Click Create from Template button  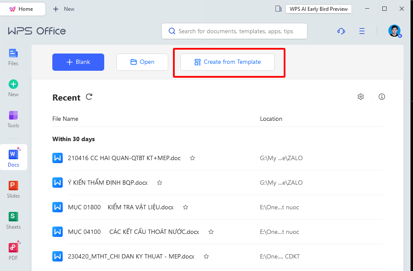pyautogui.click(x=227, y=62)
